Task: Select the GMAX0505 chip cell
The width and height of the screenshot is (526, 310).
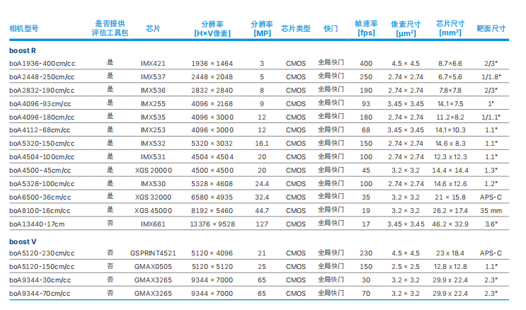Action: pyautogui.click(x=153, y=266)
